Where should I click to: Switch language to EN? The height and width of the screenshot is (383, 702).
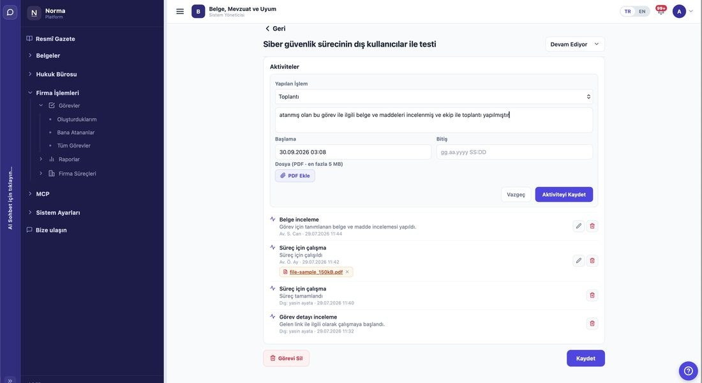tap(642, 11)
